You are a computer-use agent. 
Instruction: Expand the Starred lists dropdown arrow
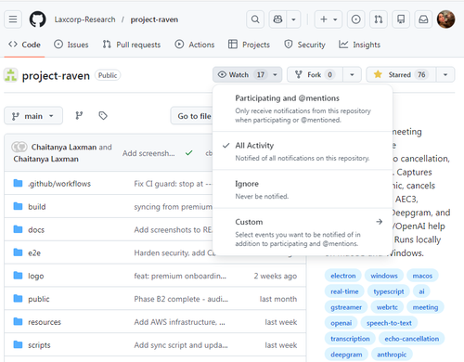click(445, 74)
